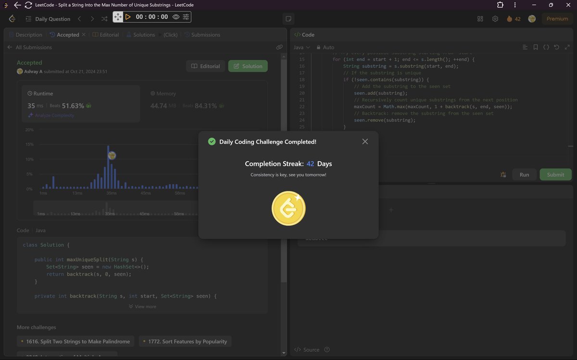Close the Accepted tab
Image resolution: width=577 pixels, height=360 pixels.
click(x=84, y=35)
